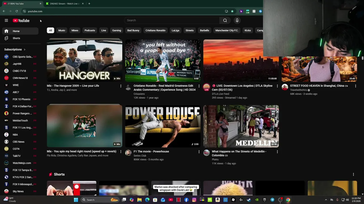This screenshot has height=204, width=364.
Task: Reload the page
Action: click(17, 11)
